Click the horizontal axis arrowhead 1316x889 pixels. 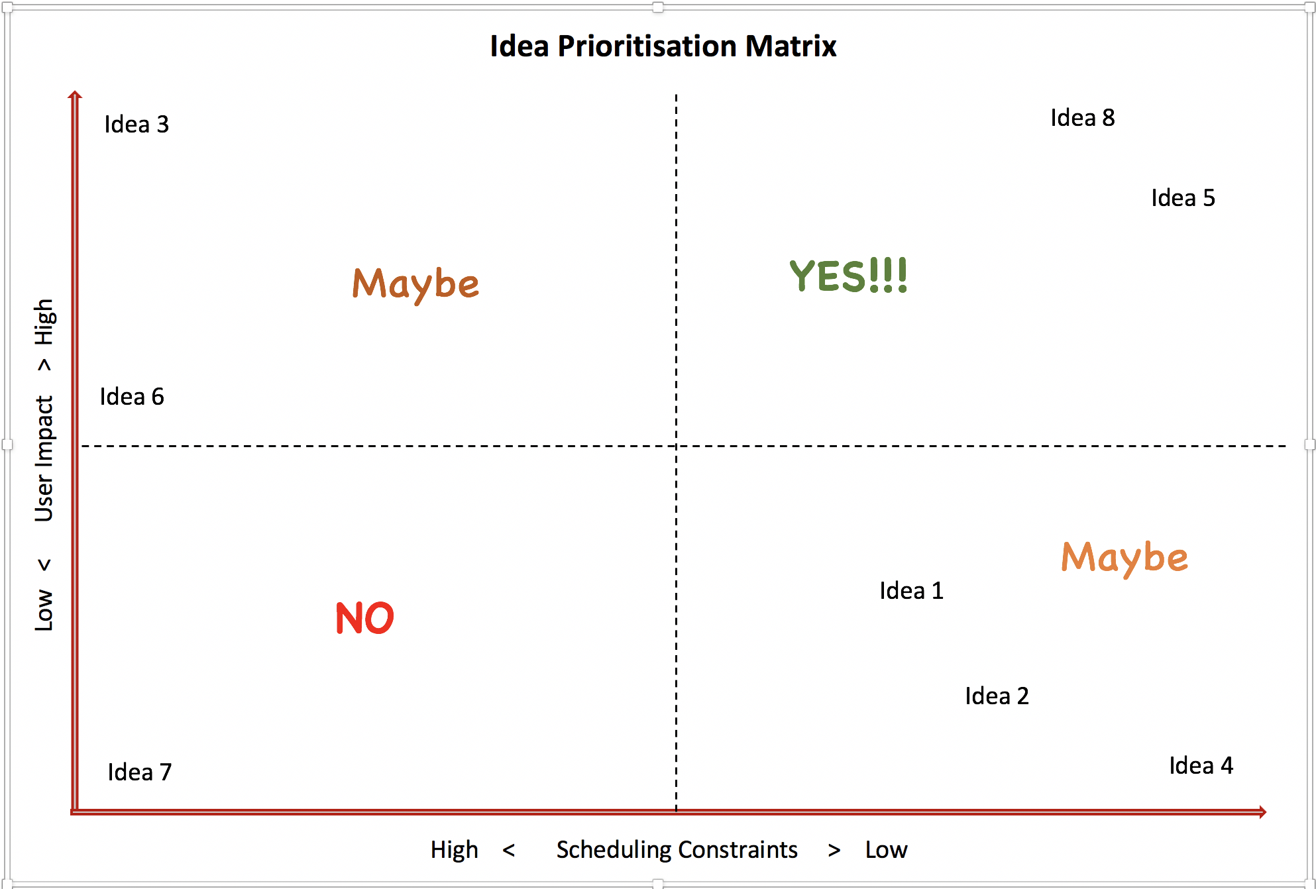point(1262,811)
